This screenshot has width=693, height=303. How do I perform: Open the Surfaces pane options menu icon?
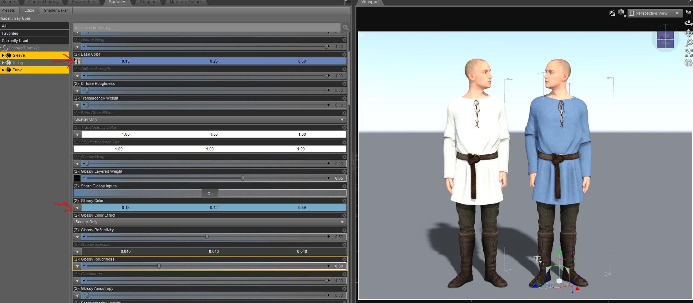click(348, 2)
